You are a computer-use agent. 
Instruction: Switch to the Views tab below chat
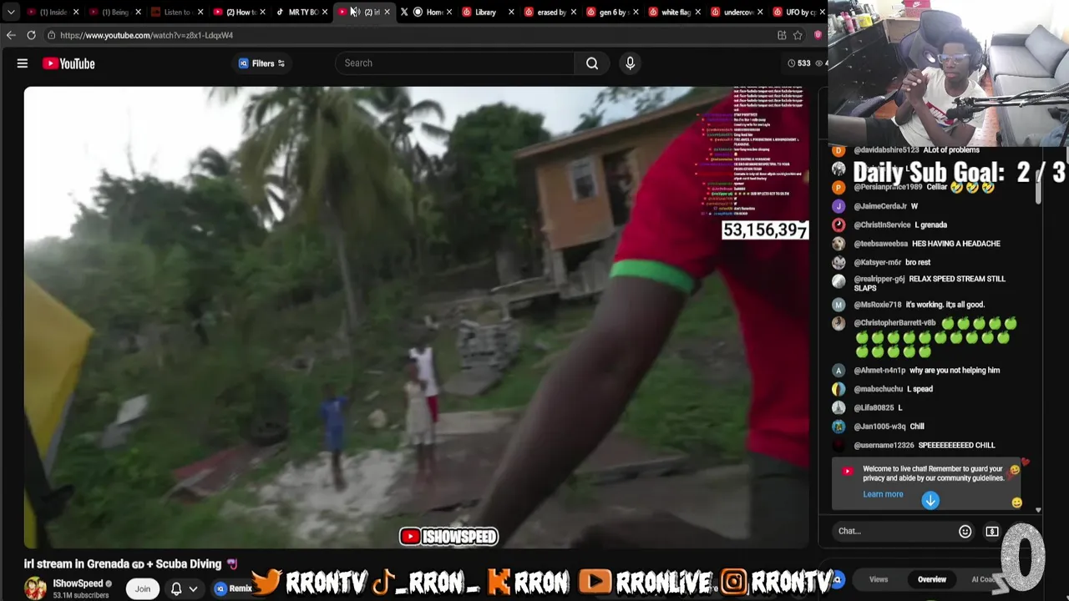879,579
